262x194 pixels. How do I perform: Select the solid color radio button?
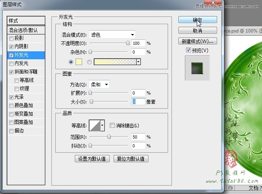click(71, 62)
